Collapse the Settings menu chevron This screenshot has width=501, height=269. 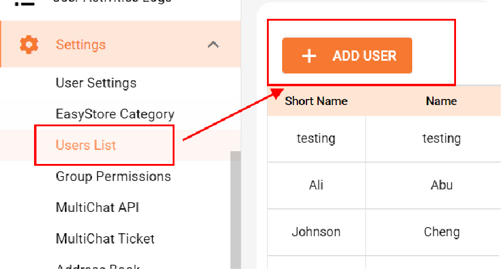[x=213, y=44]
